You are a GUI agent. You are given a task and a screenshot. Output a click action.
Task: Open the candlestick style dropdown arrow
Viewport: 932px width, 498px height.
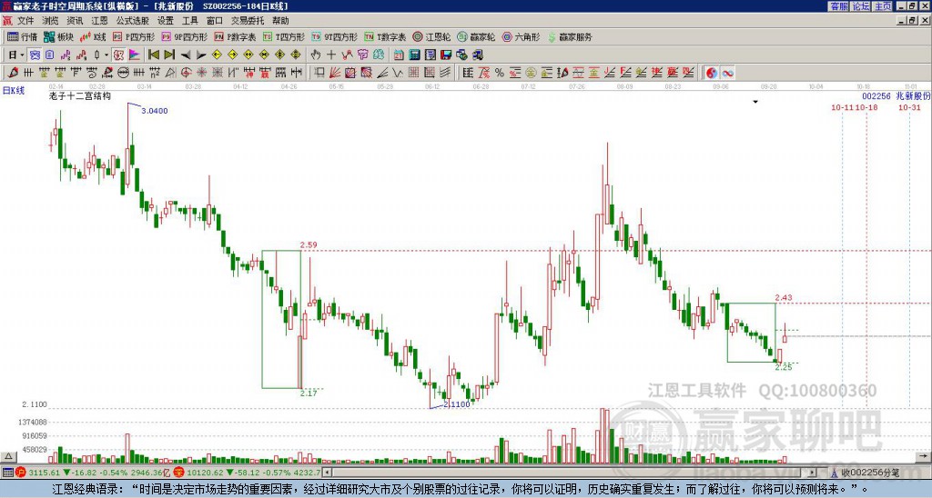pos(106,55)
